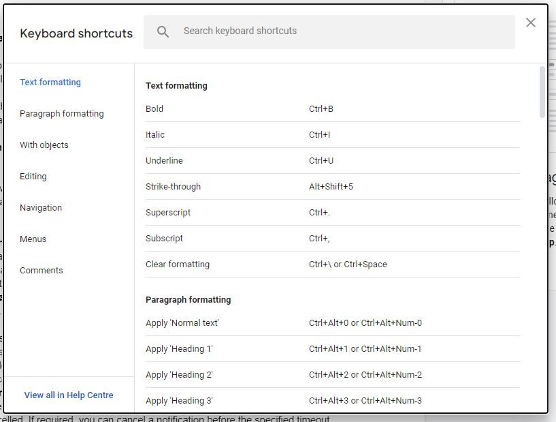Select the Superscript shortcut entry
The height and width of the screenshot is (422, 556).
coord(272,212)
